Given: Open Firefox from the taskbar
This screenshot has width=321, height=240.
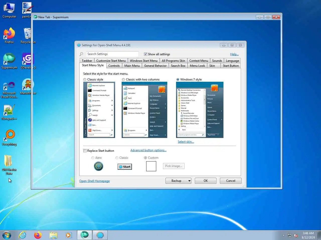Looking at the screenshot, I should click(x=38, y=235).
